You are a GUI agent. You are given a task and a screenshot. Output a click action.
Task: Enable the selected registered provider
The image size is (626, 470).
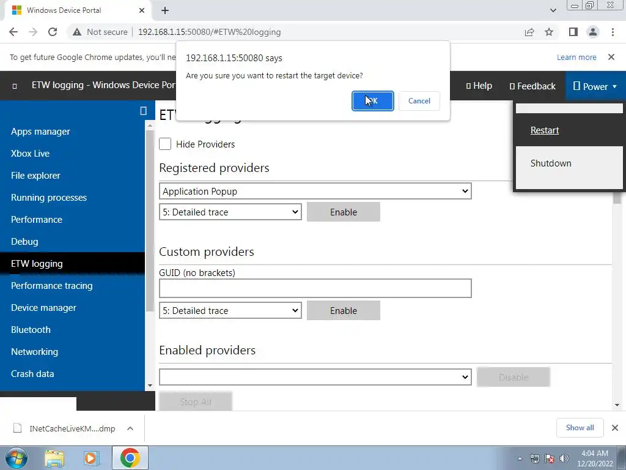click(344, 212)
